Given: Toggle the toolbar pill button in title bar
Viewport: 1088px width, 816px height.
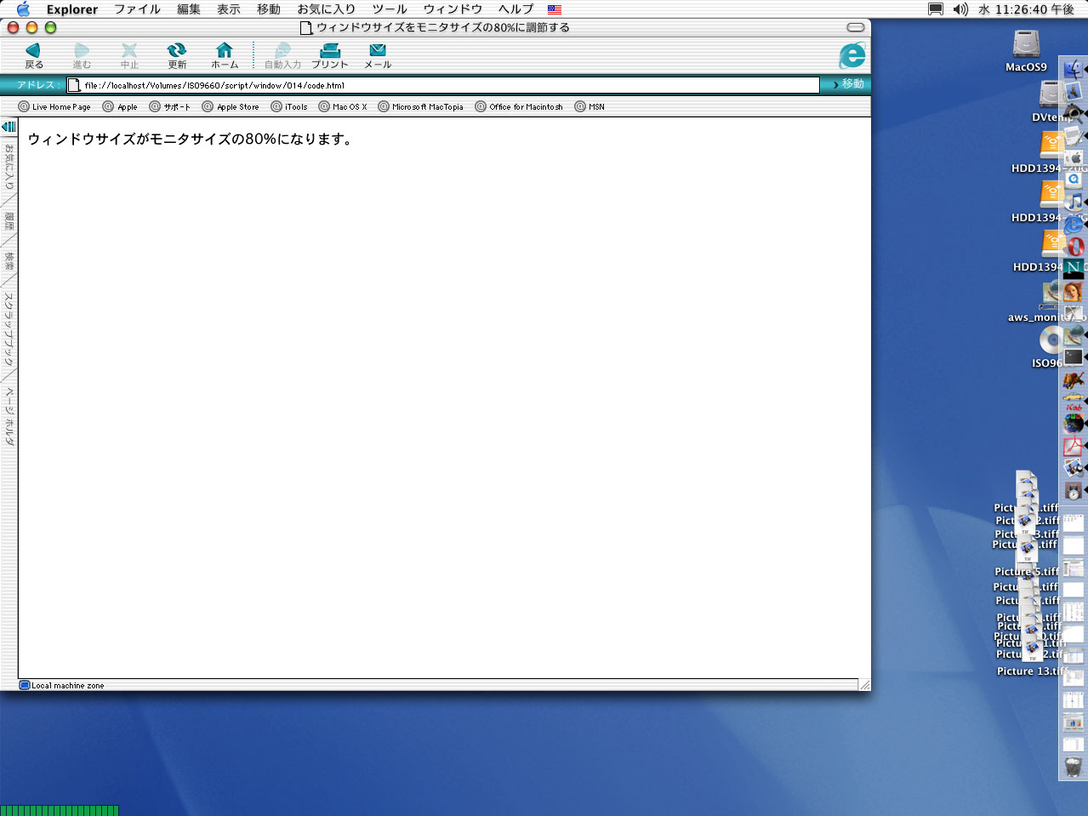Looking at the screenshot, I should 856,27.
